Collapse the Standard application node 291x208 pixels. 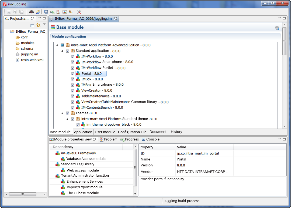point(62,51)
